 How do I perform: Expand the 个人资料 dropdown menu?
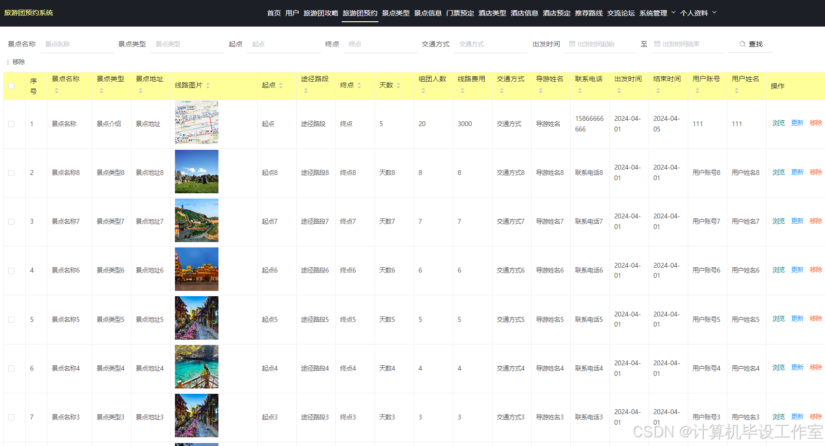click(x=698, y=13)
